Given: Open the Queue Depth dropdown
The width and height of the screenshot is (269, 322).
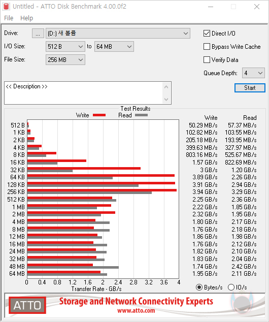Looking at the screenshot, I should click(x=253, y=73).
